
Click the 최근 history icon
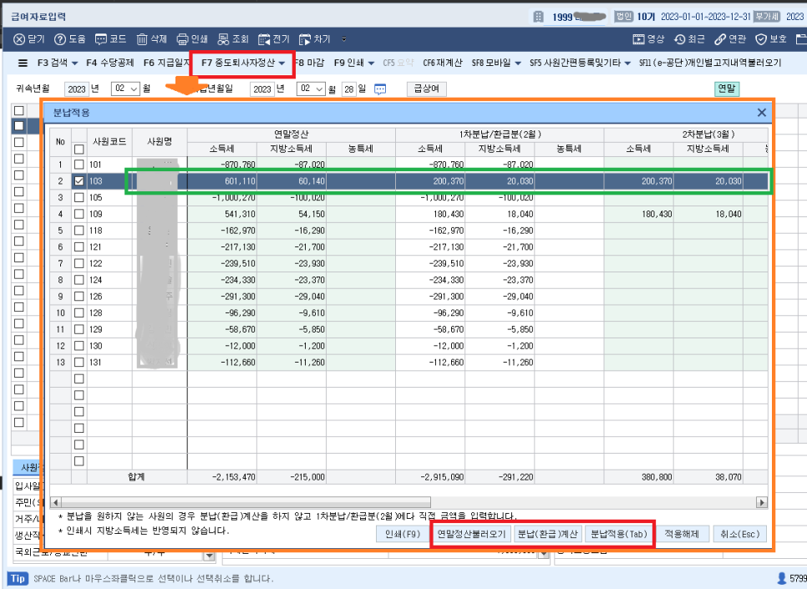click(680, 39)
